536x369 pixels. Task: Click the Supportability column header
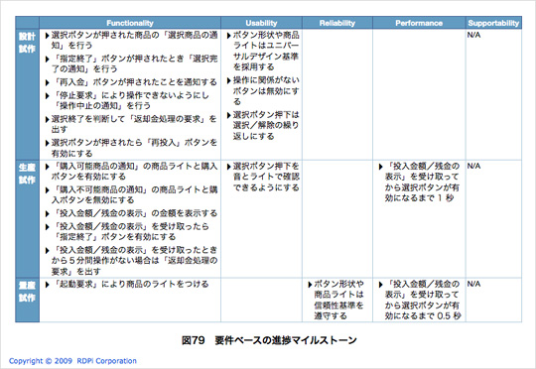pos(493,23)
